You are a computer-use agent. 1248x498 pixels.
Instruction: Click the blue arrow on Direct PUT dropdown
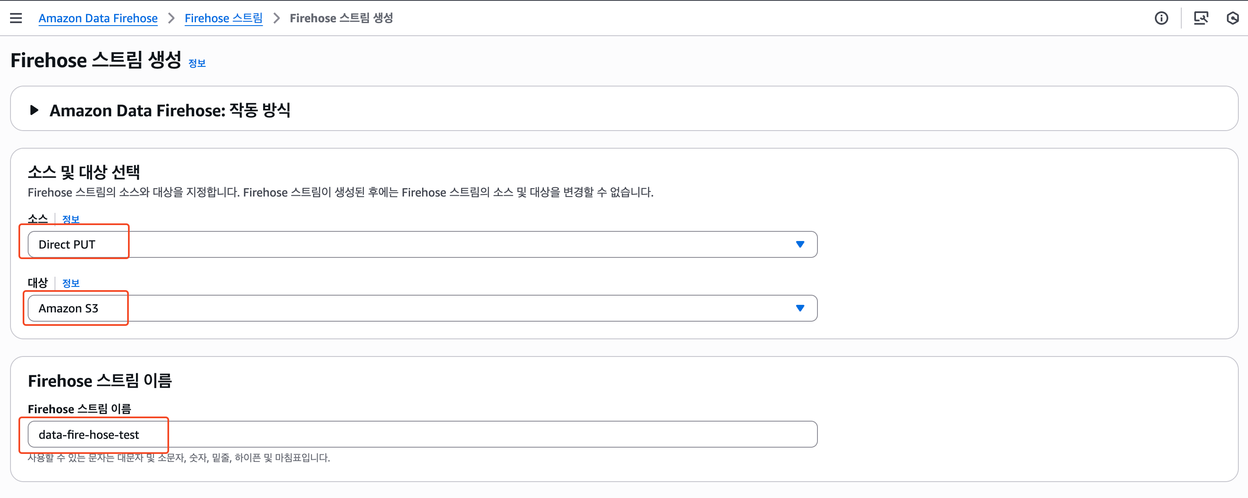click(x=800, y=244)
